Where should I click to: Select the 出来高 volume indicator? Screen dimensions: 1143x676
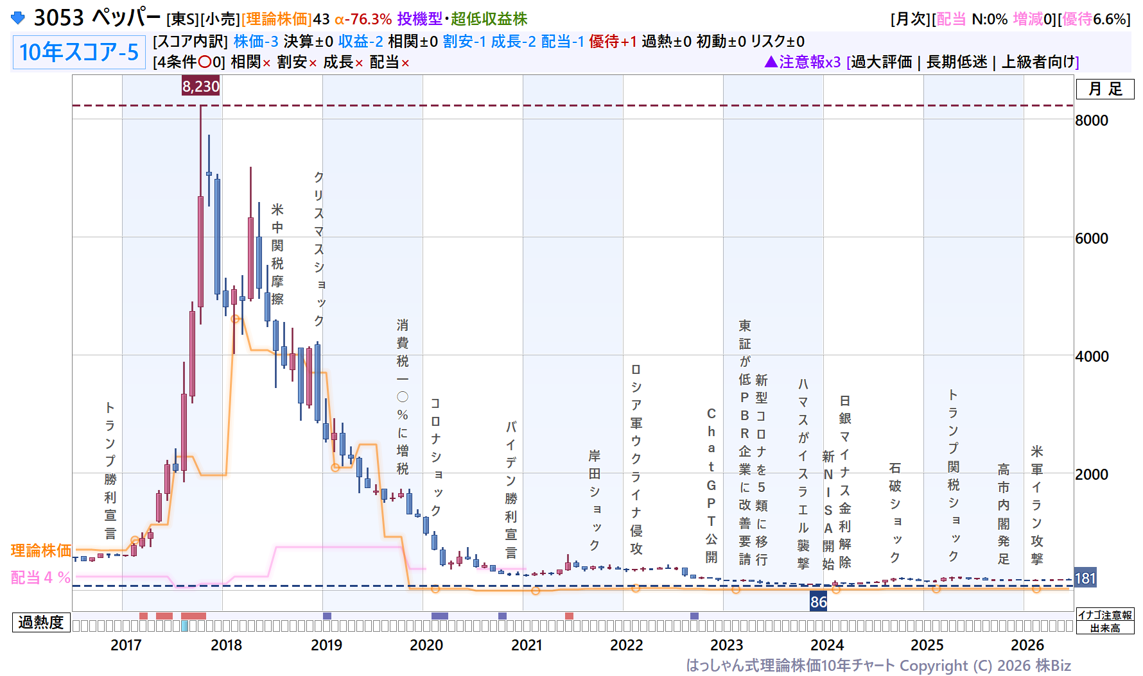point(1105,628)
